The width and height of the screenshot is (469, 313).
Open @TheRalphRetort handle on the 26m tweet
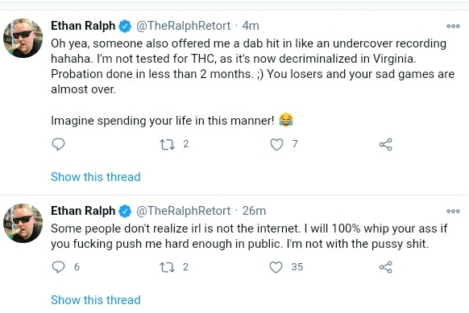184,211
